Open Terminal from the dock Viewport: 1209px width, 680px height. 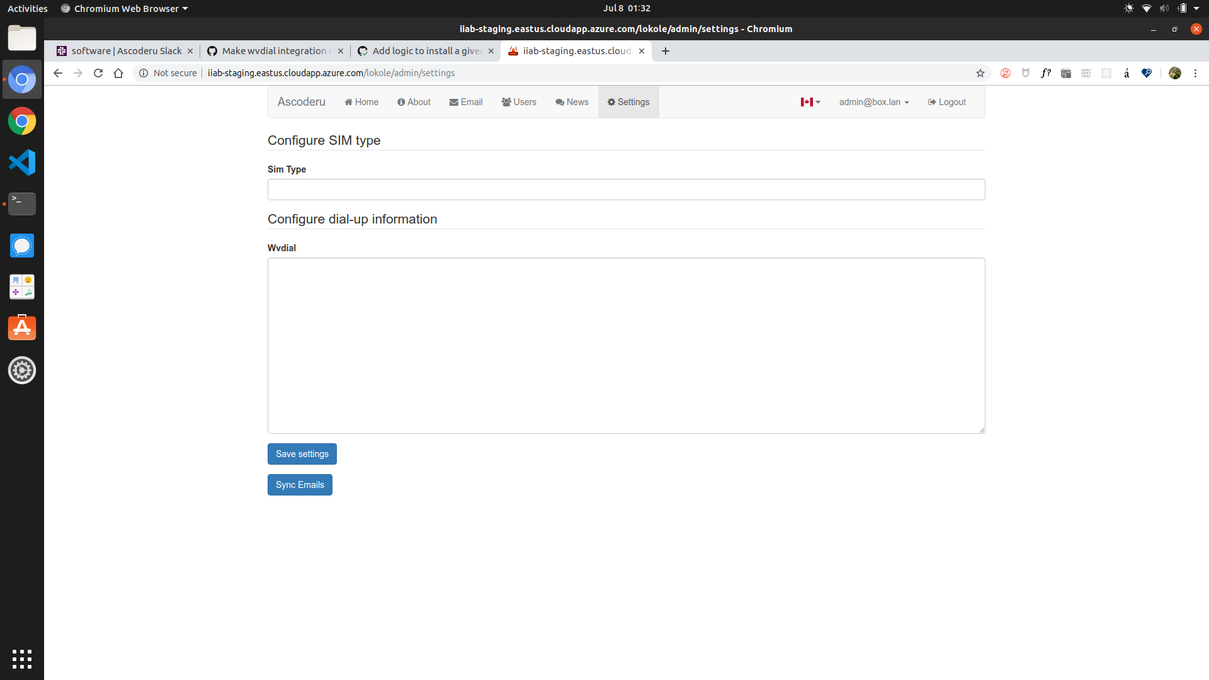[22, 204]
